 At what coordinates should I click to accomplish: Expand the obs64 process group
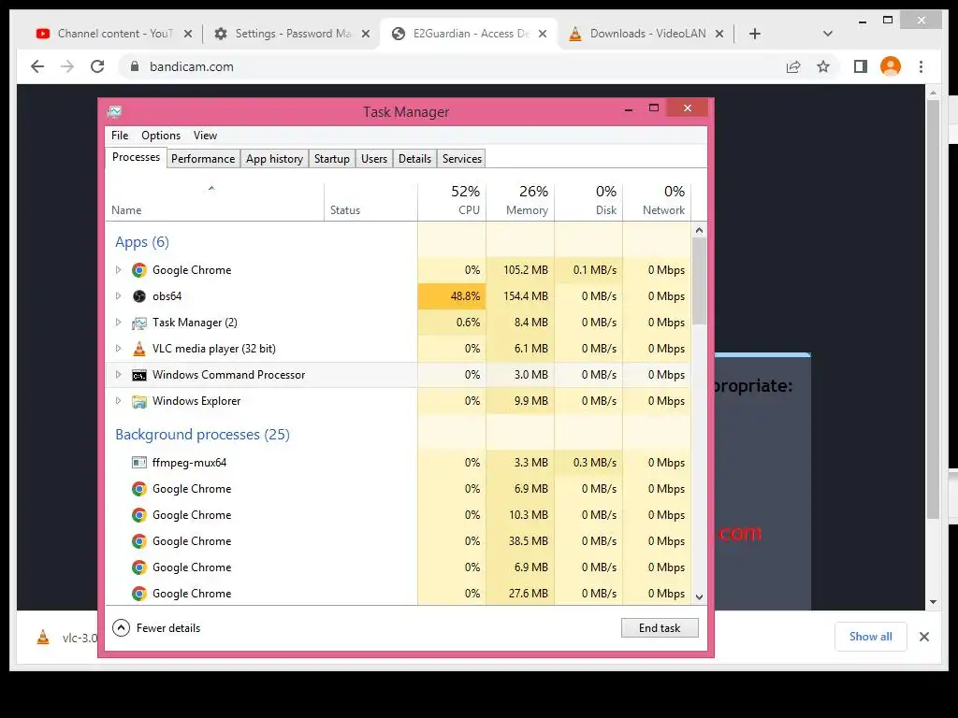(x=118, y=296)
